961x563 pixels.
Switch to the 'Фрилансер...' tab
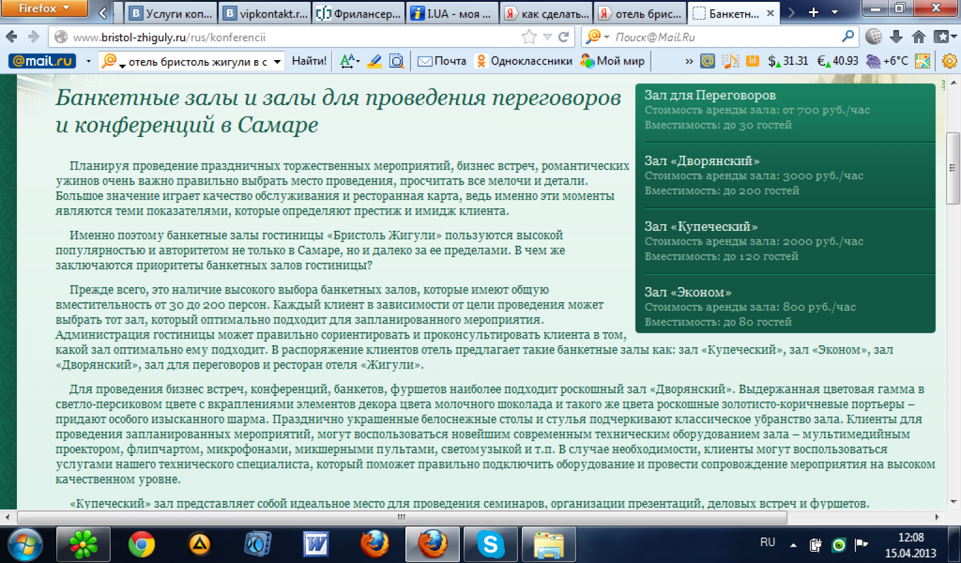(x=358, y=13)
